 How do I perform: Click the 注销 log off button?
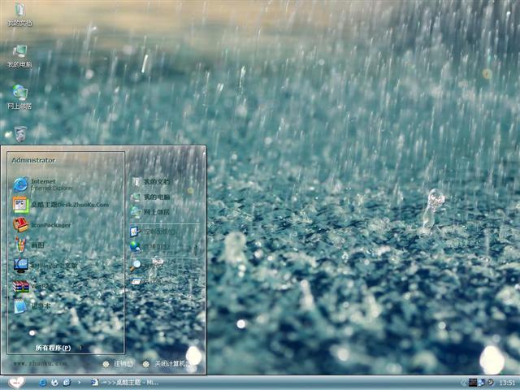pos(118,364)
